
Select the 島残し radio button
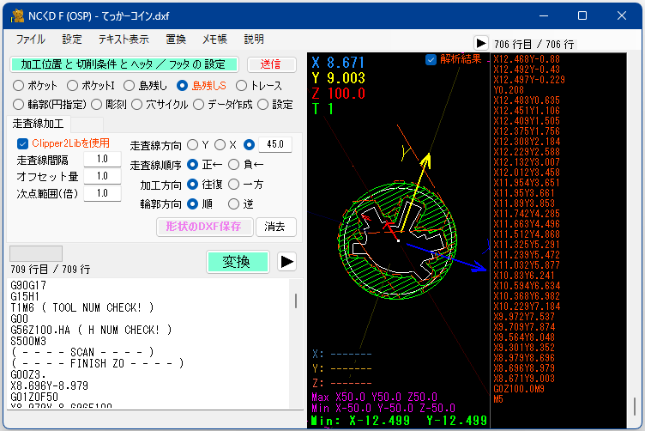click(130, 86)
